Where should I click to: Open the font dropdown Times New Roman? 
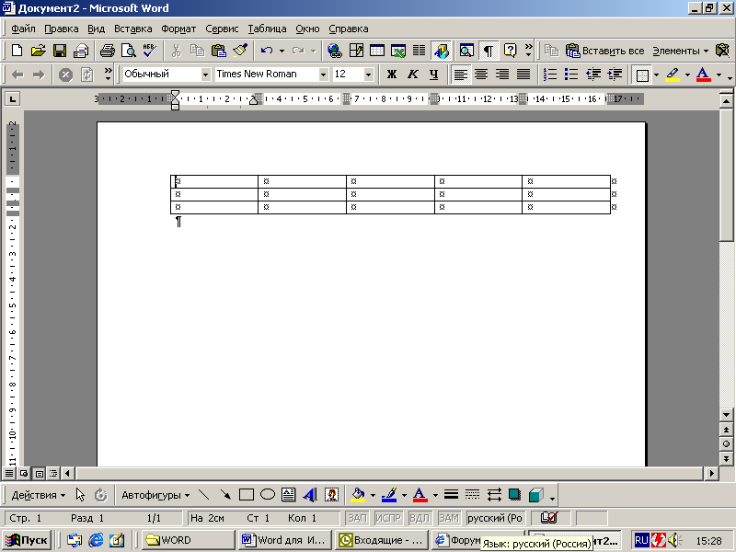pos(324,75)
